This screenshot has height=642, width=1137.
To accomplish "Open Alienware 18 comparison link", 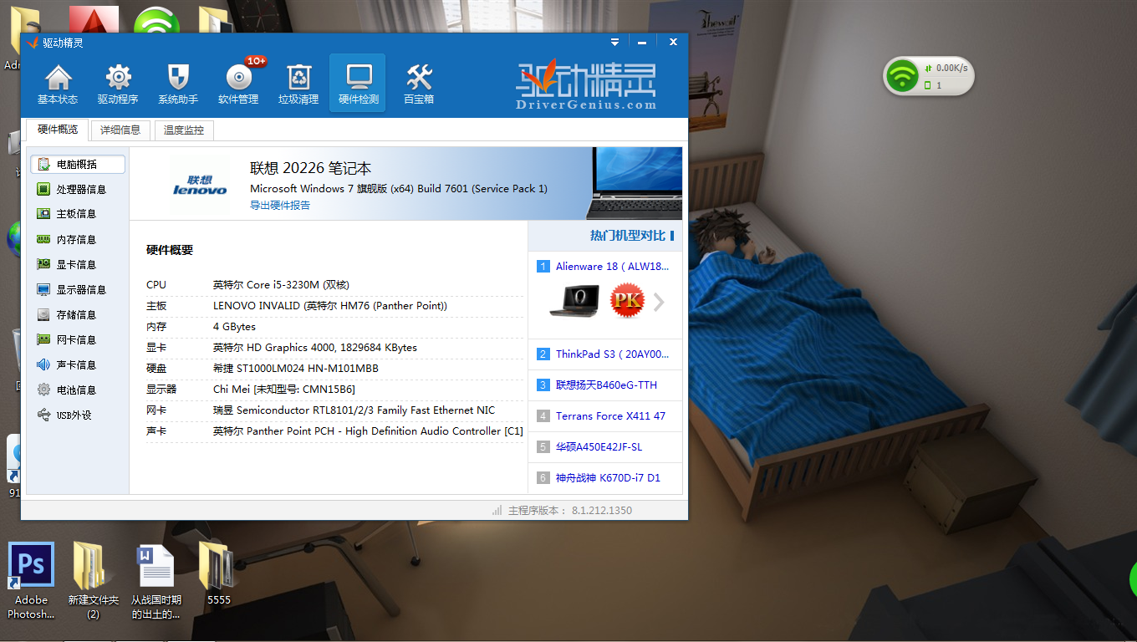I will pos(612,267).
